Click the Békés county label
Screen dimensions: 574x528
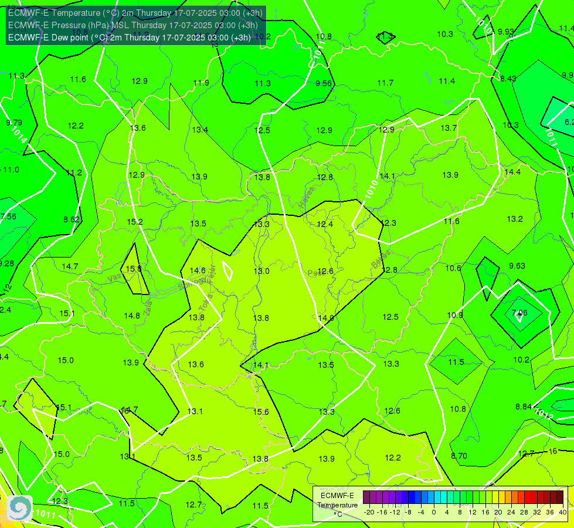[381, 259]
